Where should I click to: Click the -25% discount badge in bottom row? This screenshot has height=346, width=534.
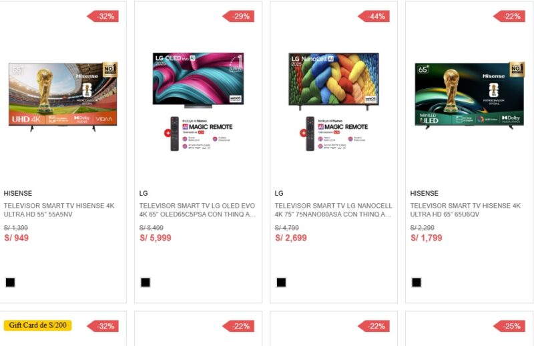pos(509,326)
